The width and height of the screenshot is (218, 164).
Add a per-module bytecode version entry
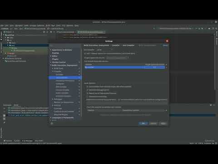tap(166, 65)
